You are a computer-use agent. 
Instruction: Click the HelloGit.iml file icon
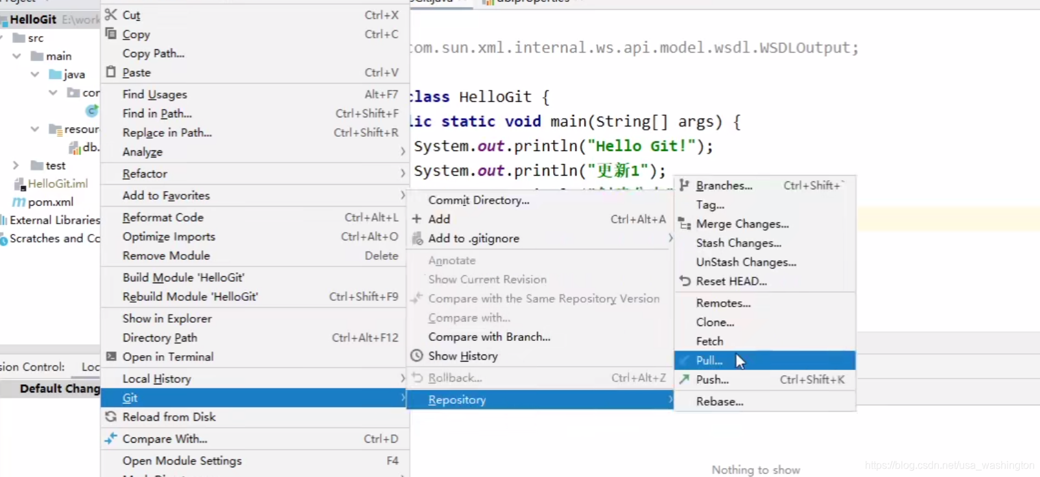pyautogui.click(x=20, y=184)
